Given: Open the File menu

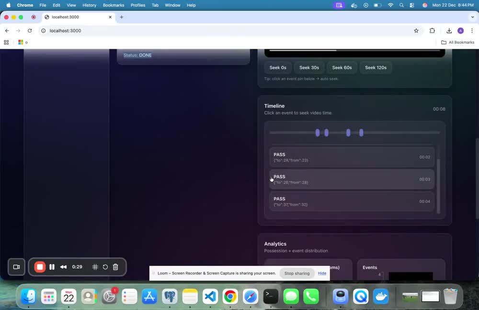Looking at the screenshot, I should tap(43, 5).
